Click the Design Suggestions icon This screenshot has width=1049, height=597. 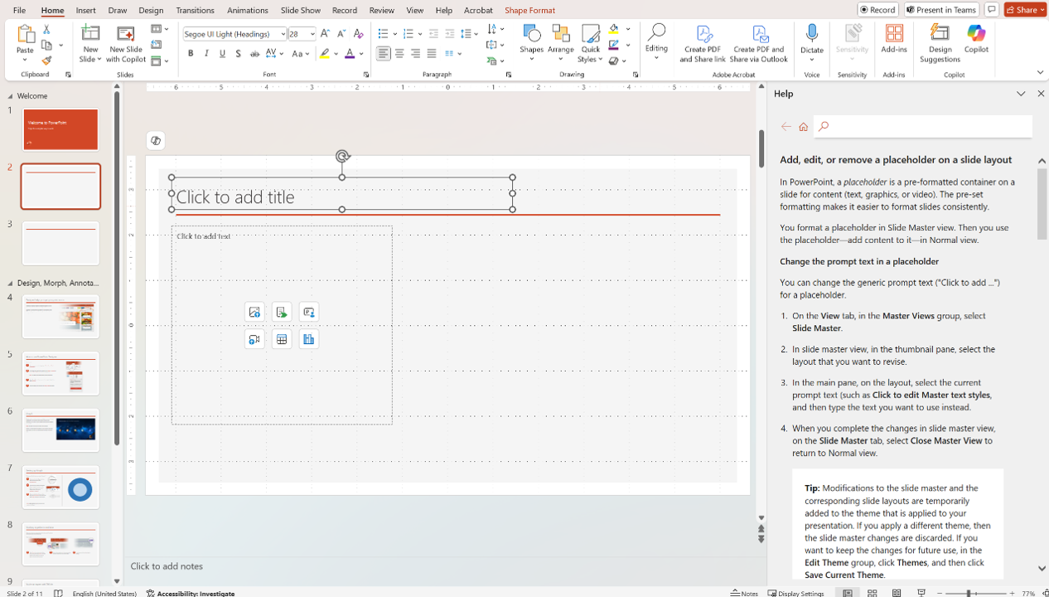click(x=940, y=42)
